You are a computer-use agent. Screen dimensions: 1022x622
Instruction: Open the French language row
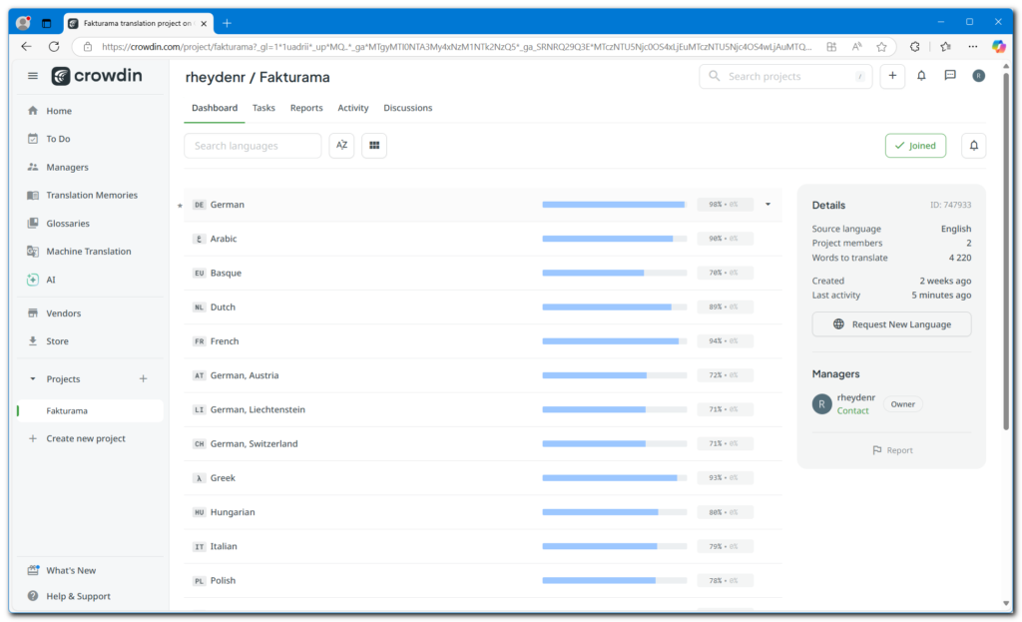pos(482,341)
